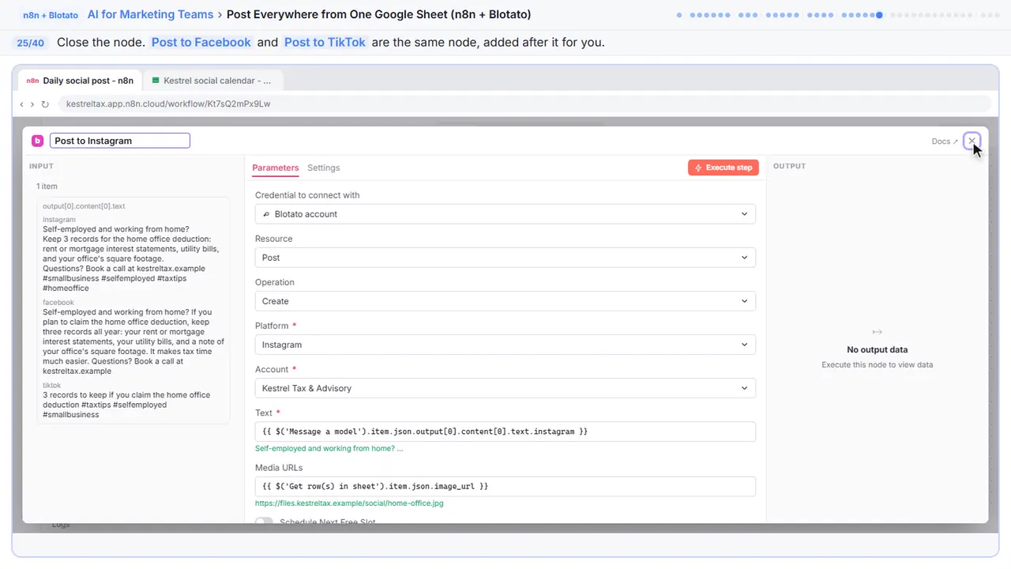Click the Sheets icon on Kestrel social calendar tab
Viewport: 1011px width, 569px height.
click(156, 81)
